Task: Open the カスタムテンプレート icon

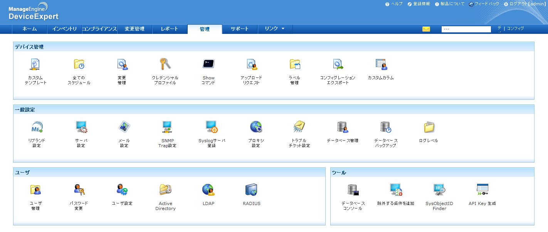Action: (35, 64)
